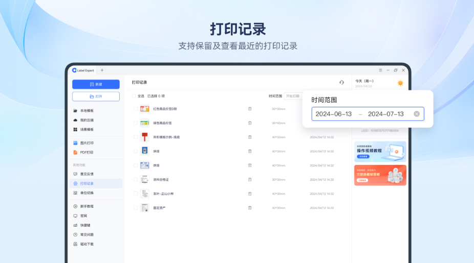
Task: Open the 涂料合格证 thumbnail
Action: [x=144, y=179]
